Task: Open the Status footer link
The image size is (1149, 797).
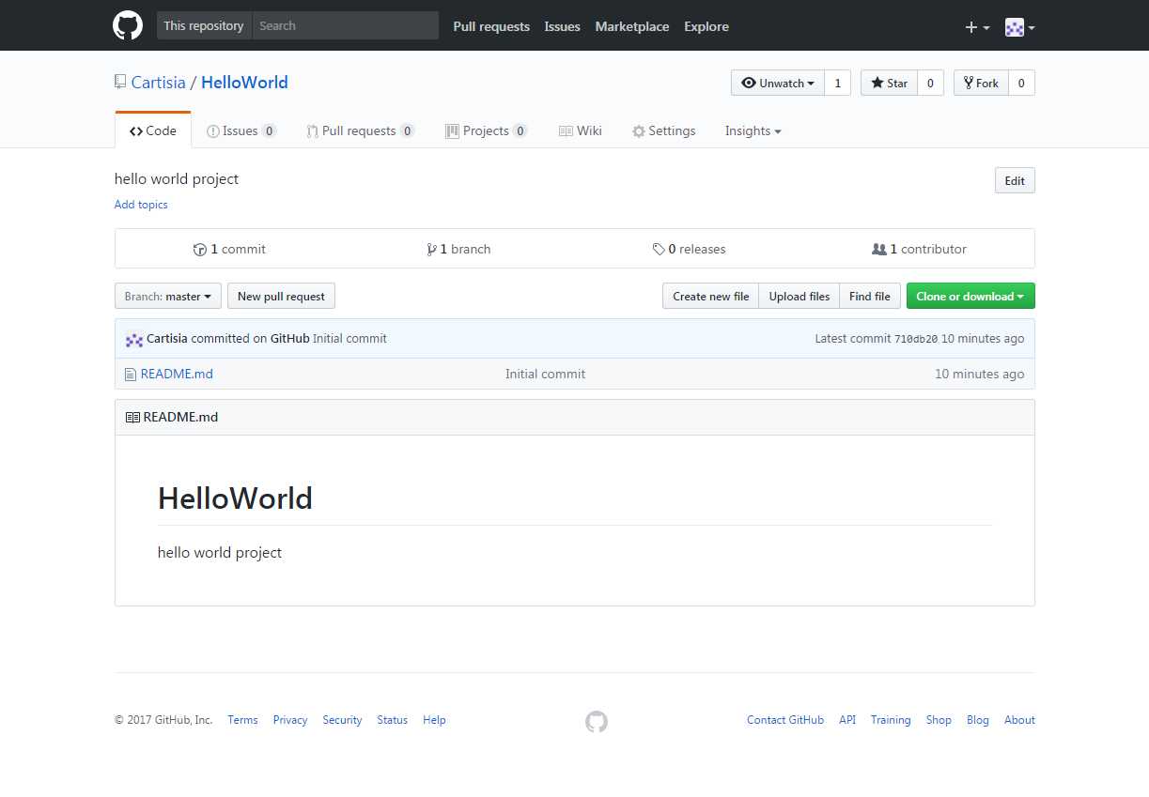Action: (392, 720)
